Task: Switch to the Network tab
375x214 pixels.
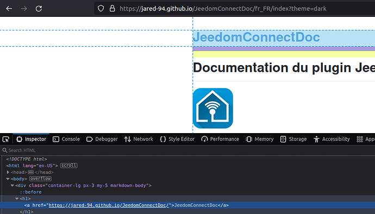Action: click(x=139, y=139)
